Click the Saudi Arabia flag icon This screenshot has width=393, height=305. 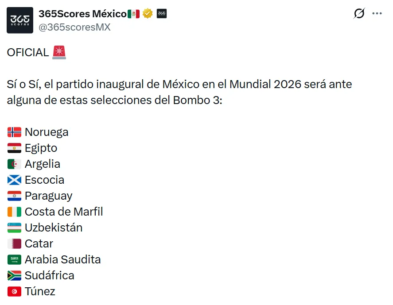tap(14, 259)
